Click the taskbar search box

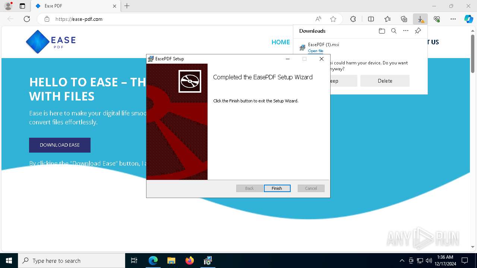pyautogui.click(x=72, y=261)
